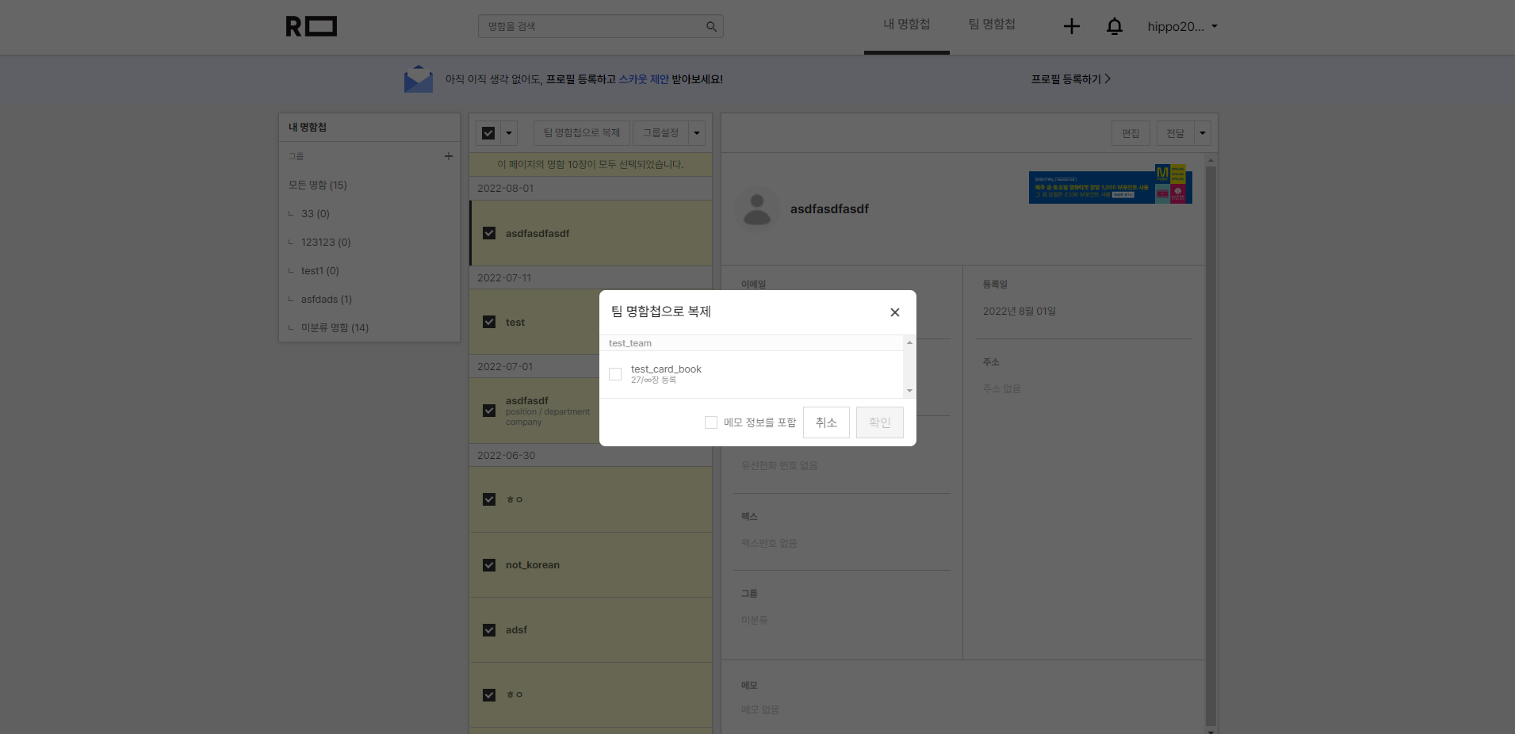
Task: Open the group settings dropdown arrow
Action: (x=697, y=133)
